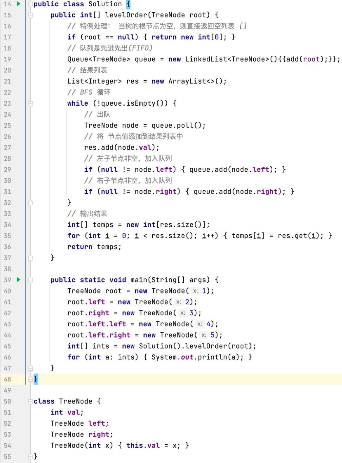Fold TreeNode class at closing brace marker

30,456
